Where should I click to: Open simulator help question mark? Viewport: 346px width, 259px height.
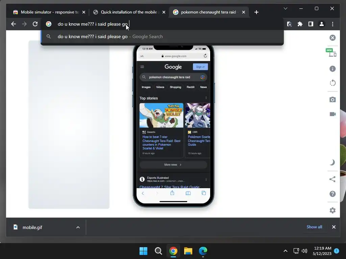(x=332, y=194)
